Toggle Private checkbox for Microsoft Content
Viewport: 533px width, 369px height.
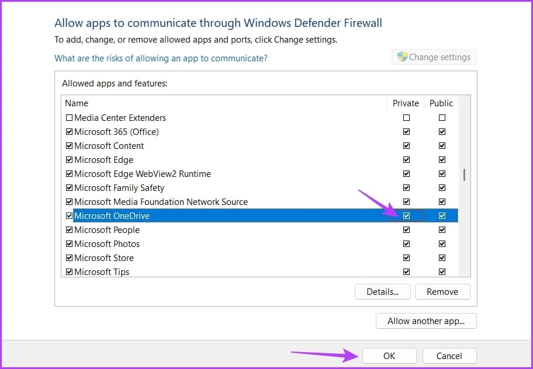[406, 145]
